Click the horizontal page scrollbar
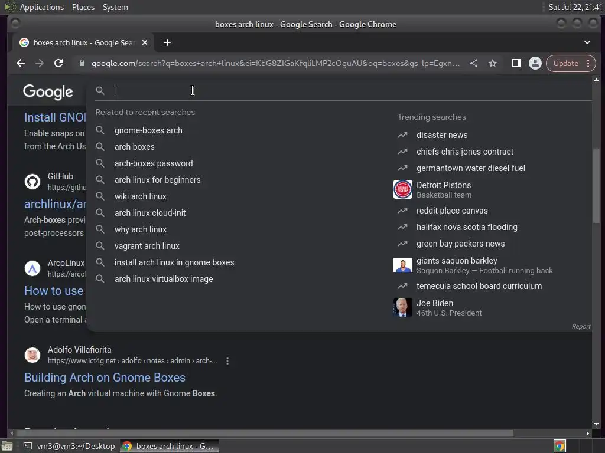 [x=264, y=434]
